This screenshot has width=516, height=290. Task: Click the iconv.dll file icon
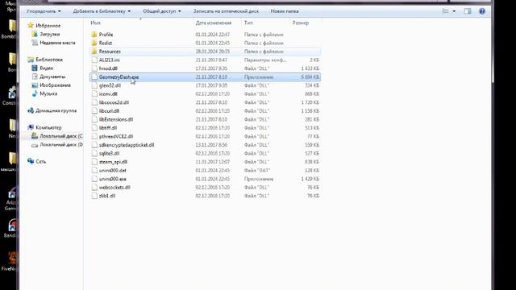pos(94,94)
